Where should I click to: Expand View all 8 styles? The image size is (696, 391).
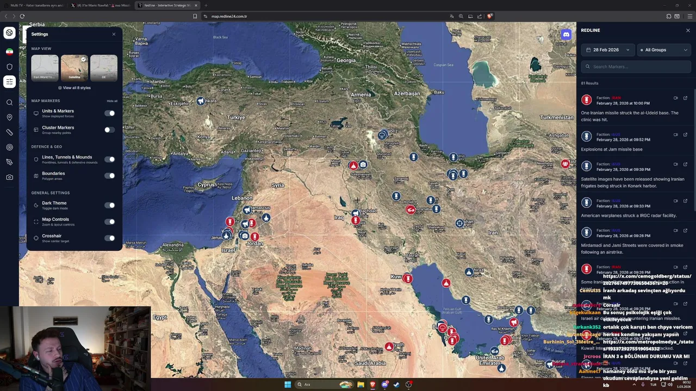[x=74, y=88]
